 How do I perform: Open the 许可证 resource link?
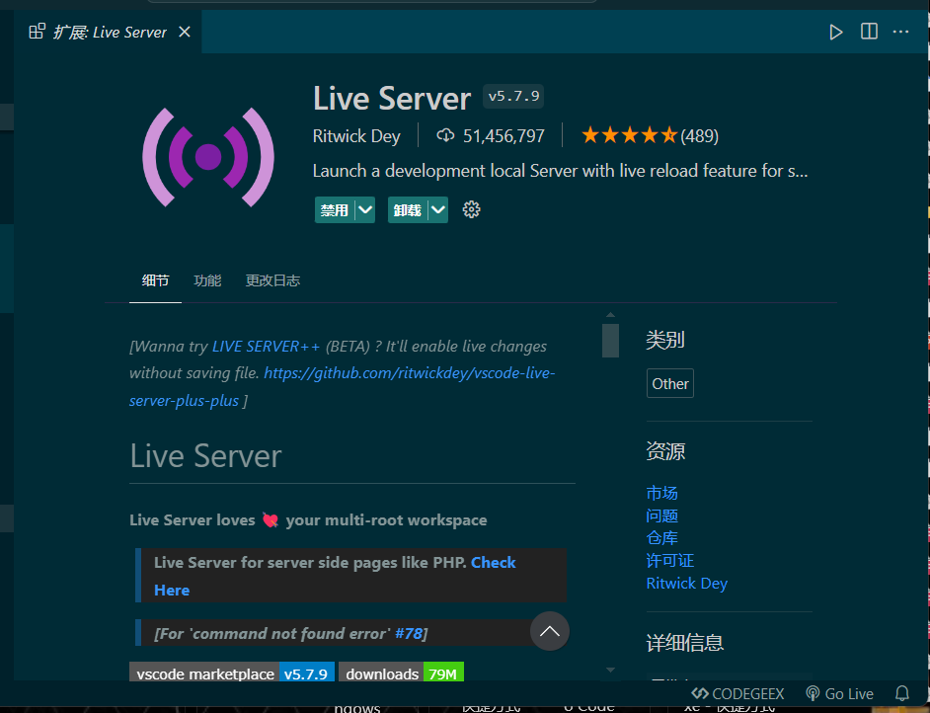pyautogui.click(x=670, y=561)
